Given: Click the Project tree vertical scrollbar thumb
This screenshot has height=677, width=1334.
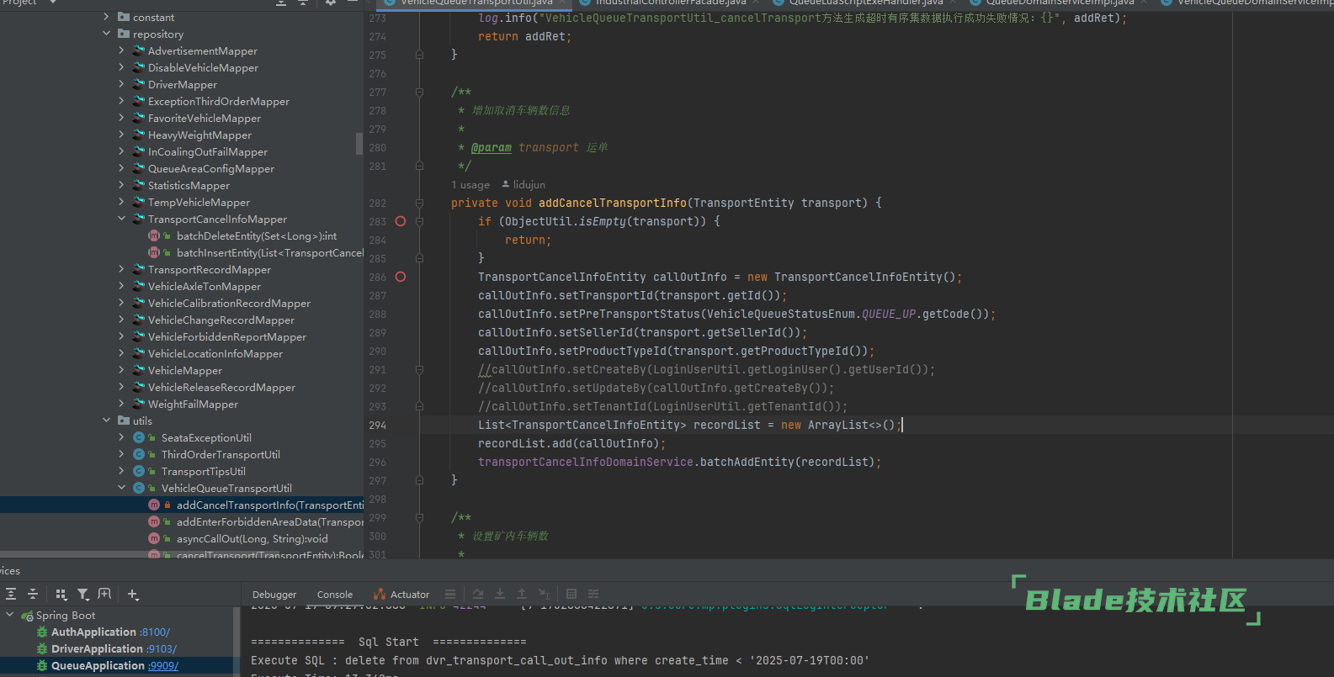Looking at the screenshot, I should click(x=359, y=143).
